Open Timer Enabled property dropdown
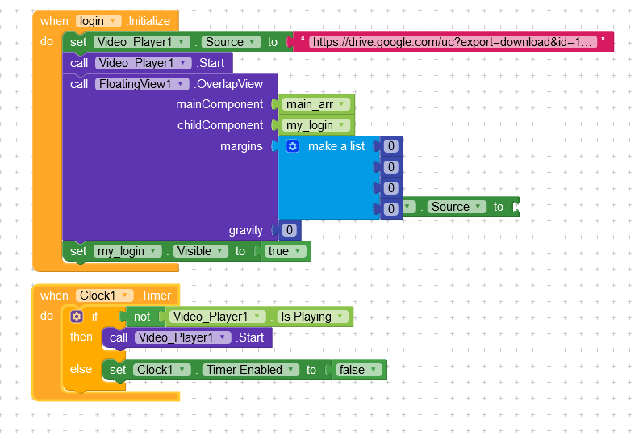The image size is (643, 436). click(251, 370)
